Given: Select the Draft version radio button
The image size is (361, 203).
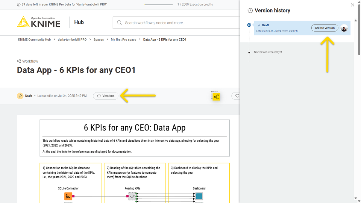Looking at the screenshot, I should pyautogui.click(x=249, y=25).
